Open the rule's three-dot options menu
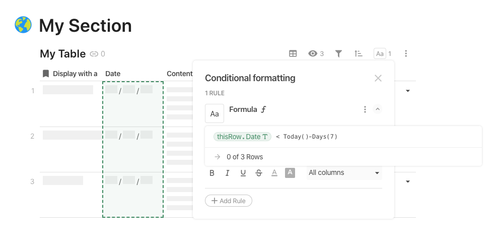Viewport: 499px width, 246px height. [365, 109]
